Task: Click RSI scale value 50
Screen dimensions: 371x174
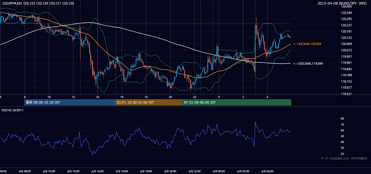Action: point(342,136)
